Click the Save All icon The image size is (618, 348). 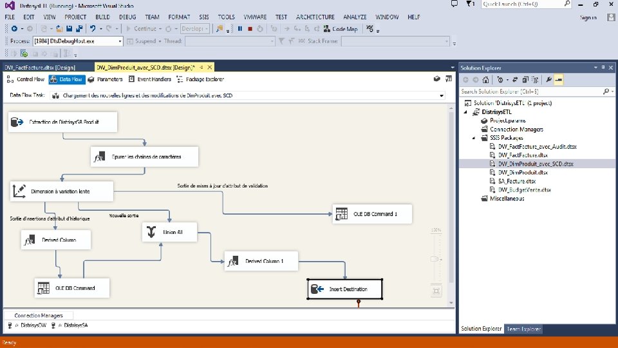click(x=79, y=29)
